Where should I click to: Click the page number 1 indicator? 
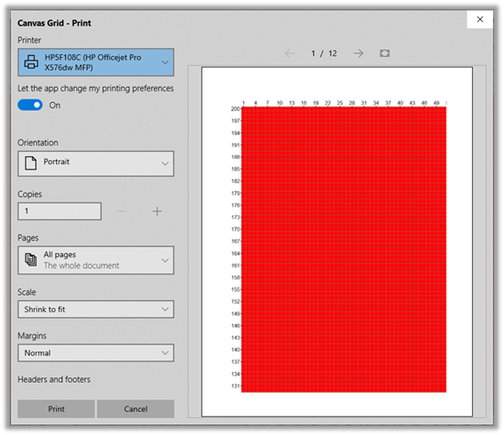(x=313, y=53)
